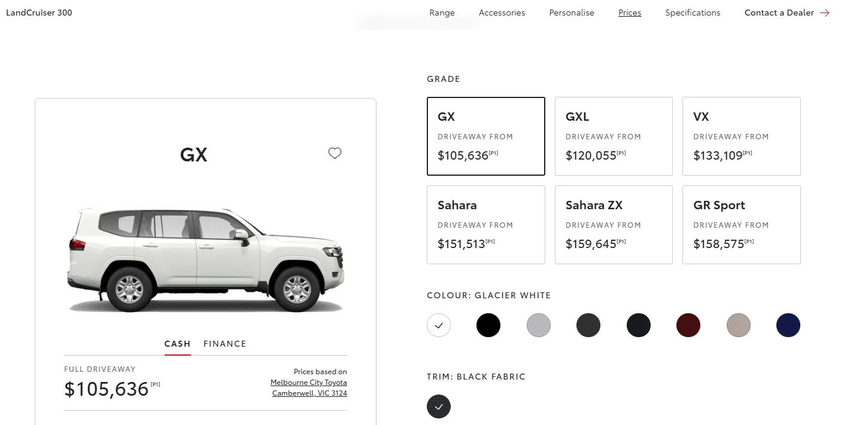Image resolution: width=844 pixels, height=425 pixels.
Task: Open Melbourne City Toyota dealer link
Action: click(x=309, y=383)
